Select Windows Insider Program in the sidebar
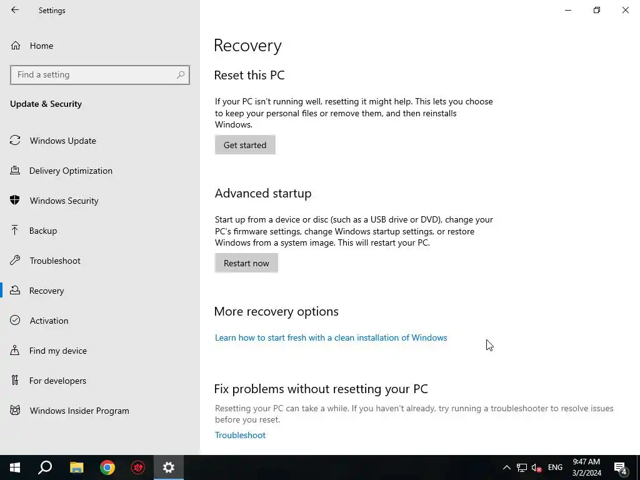This screenshot has width=640, height=480. (x=100, y=411)
